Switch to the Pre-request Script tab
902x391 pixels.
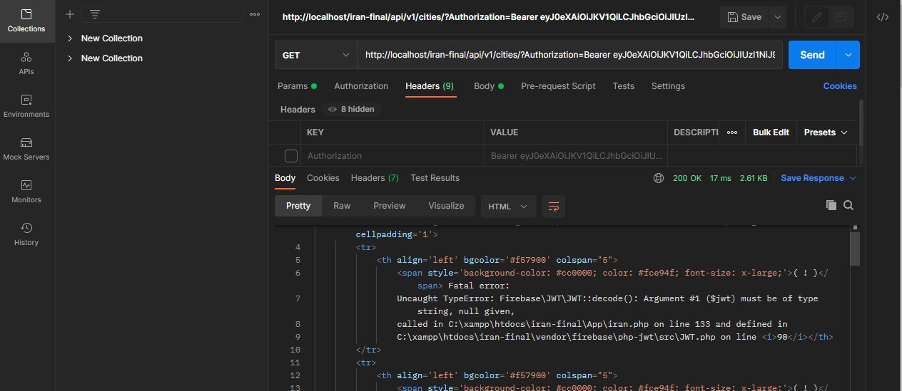coord(558,86)
